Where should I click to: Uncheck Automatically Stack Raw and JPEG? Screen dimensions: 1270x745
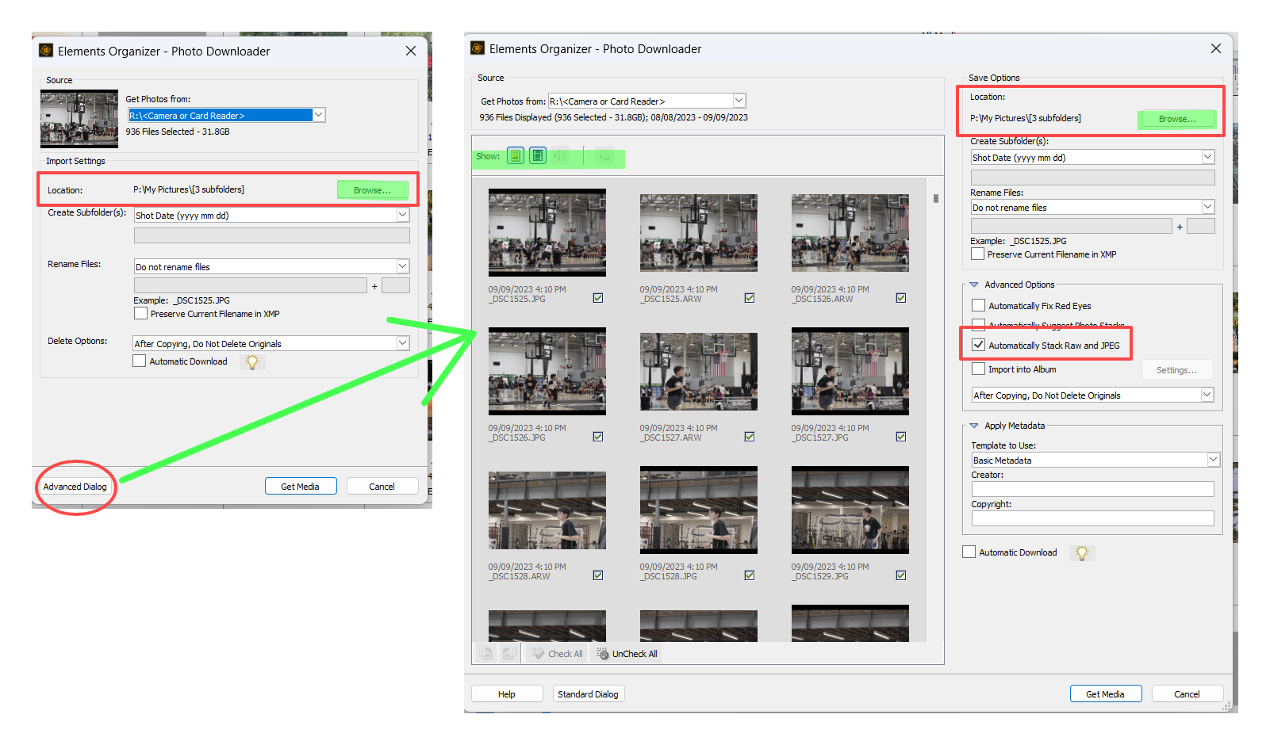[978, 345]
